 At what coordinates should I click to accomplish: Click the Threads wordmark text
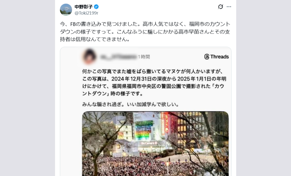pyautogui.click(x=220, y=57)
